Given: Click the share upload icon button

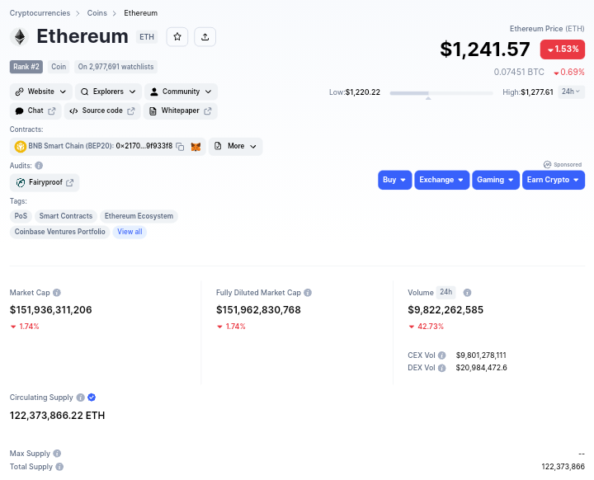Looking at the screenshot, I should coord(205,37).
